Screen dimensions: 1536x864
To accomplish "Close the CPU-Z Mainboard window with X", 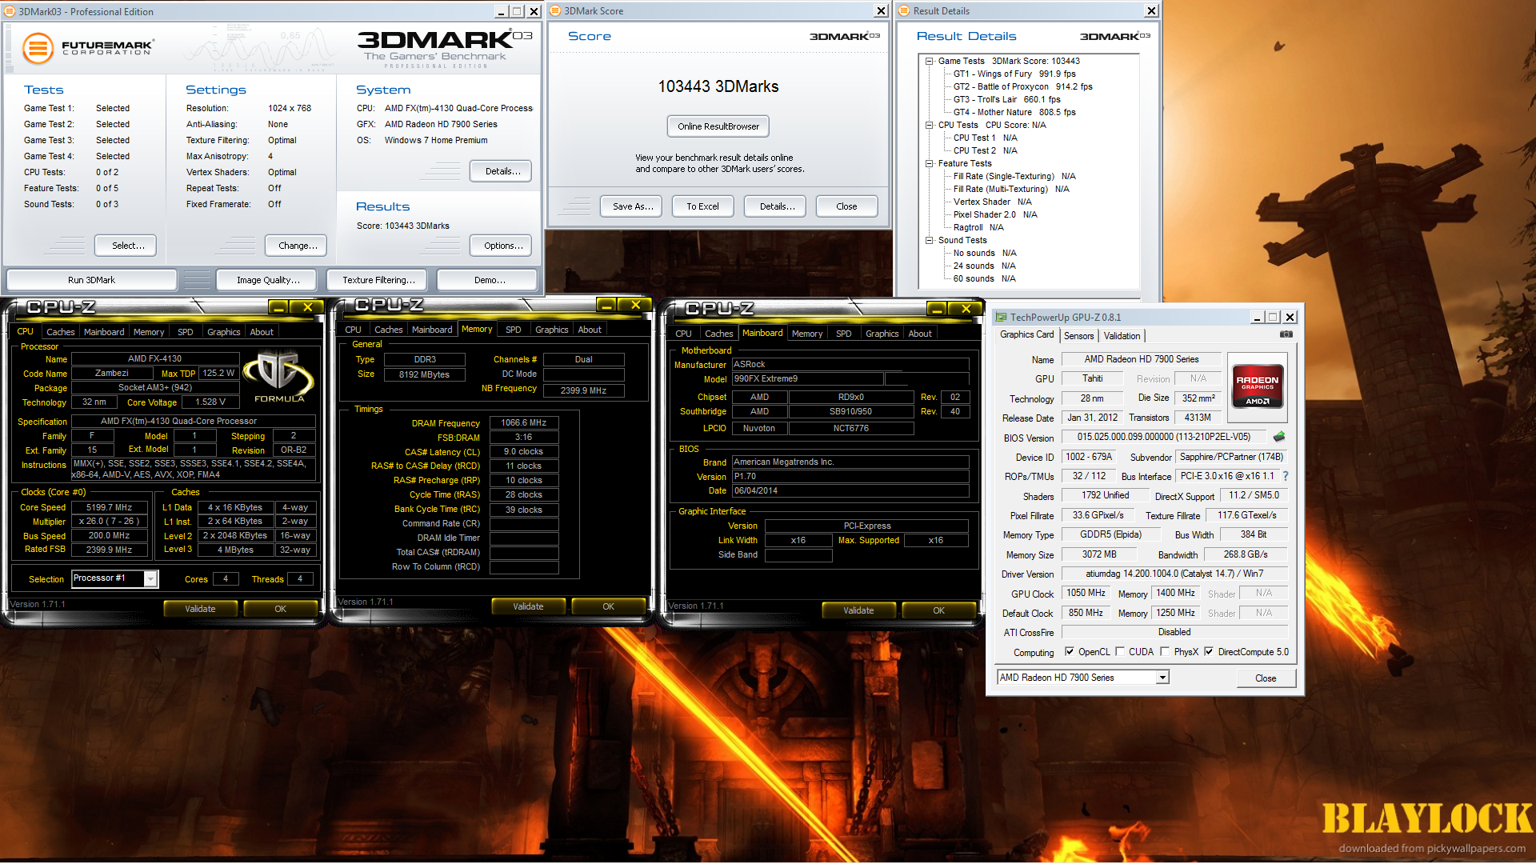I will click(x=966, y=309).
